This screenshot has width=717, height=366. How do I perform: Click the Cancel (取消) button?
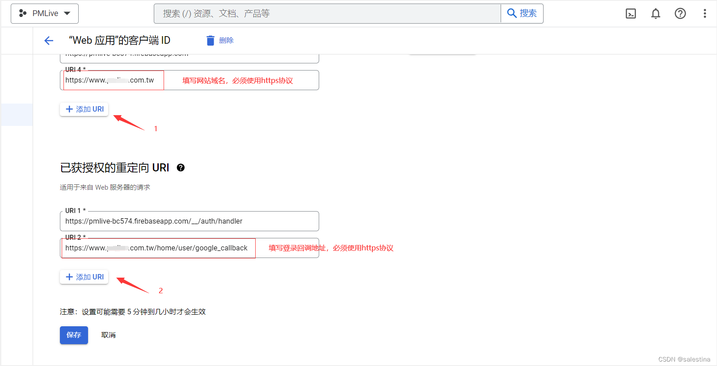tap(108, 335)
